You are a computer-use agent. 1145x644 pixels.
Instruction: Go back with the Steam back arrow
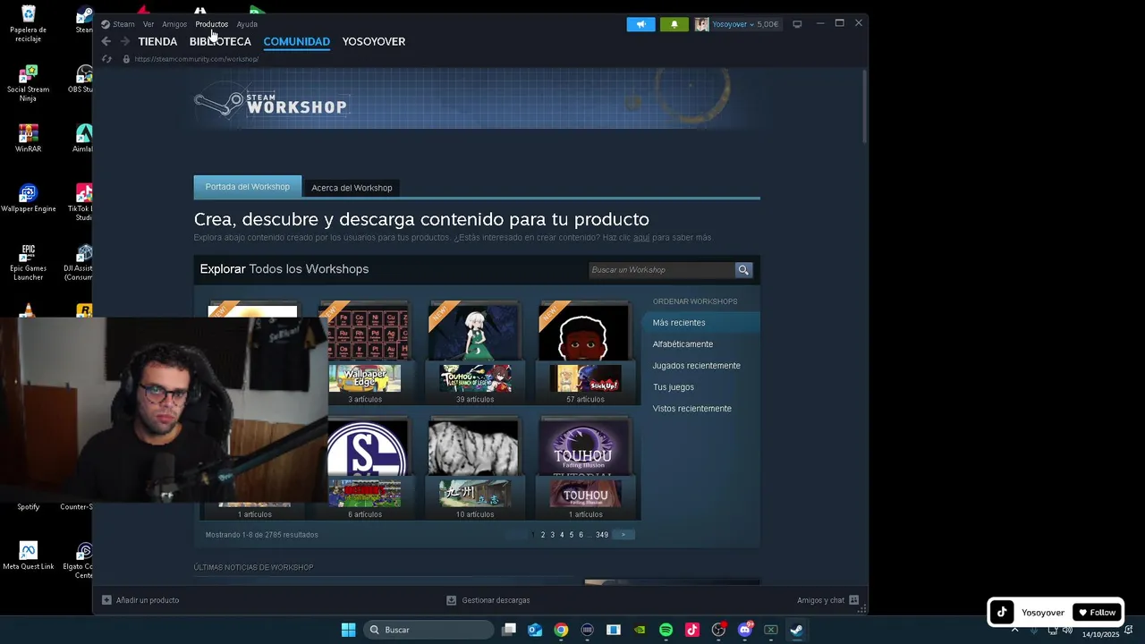tap(106, 41)
